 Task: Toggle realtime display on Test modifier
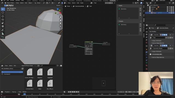point(164,35)
